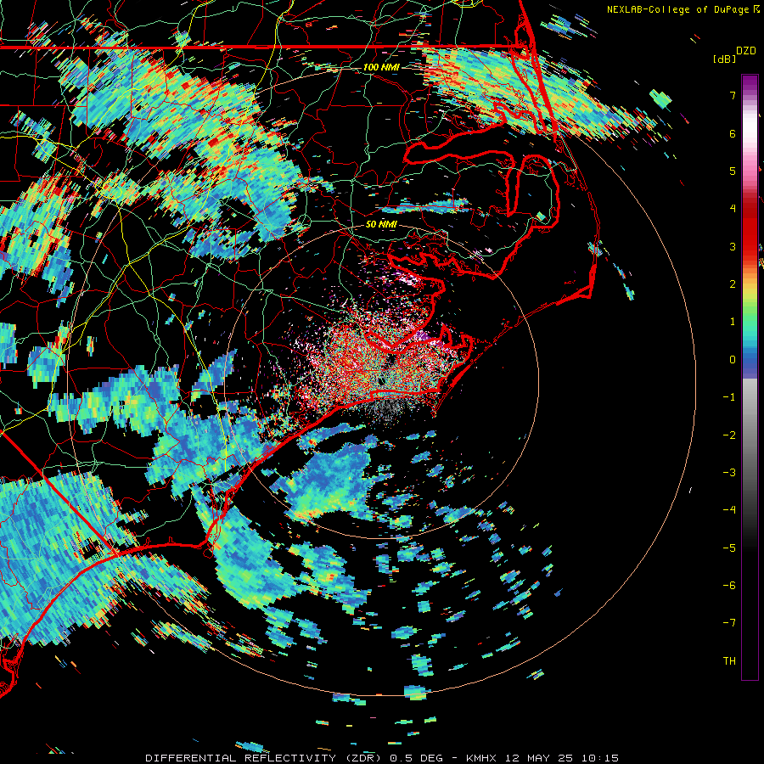Click the 2 dB scale value

coord(733,284)
